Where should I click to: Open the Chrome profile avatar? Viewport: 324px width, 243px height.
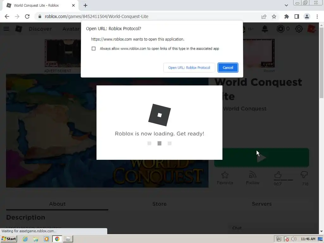coord(307,16)
